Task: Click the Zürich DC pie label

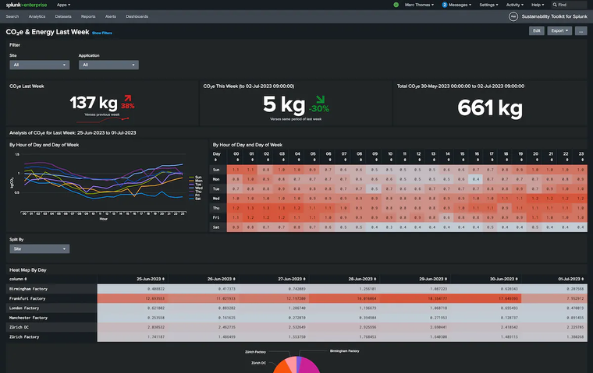Action: pyautogui.click(x=259, y=363)
